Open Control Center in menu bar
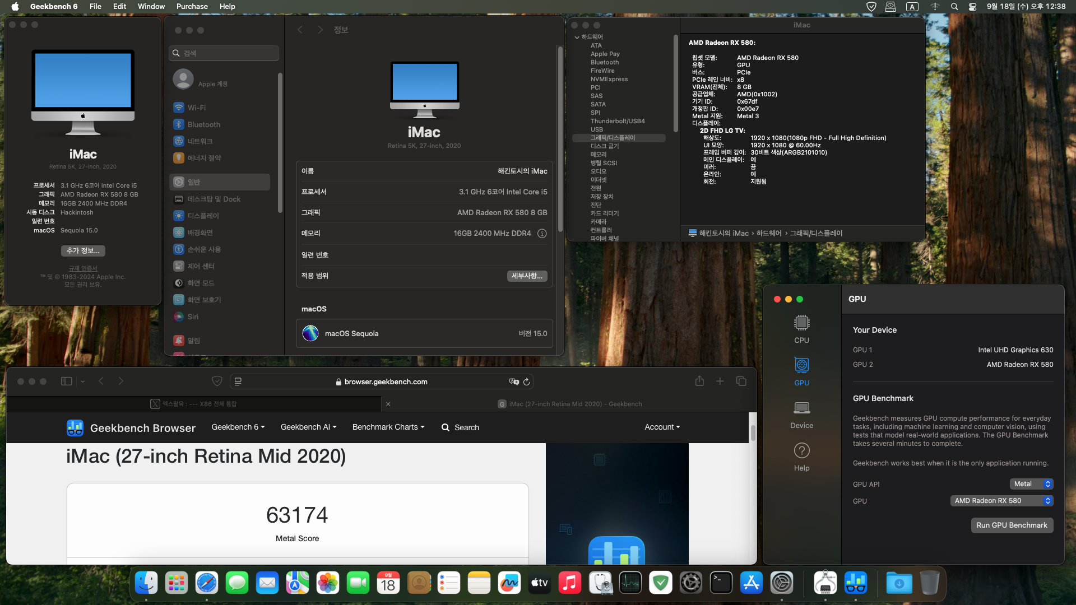 point(973,7)
